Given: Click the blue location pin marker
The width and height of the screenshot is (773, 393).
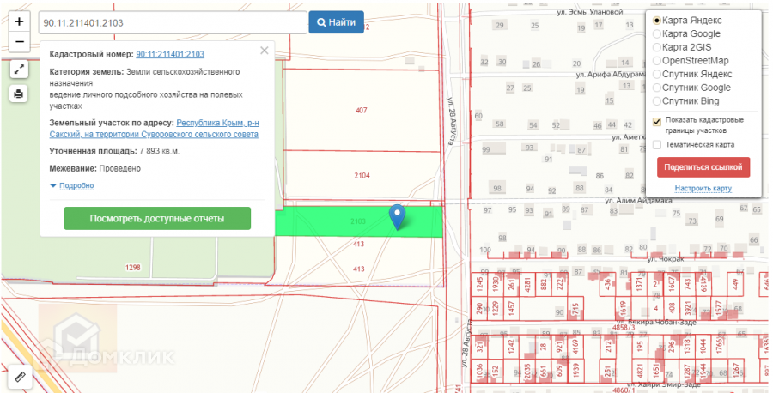Looking at the screenshot, I should pos(397,217).
